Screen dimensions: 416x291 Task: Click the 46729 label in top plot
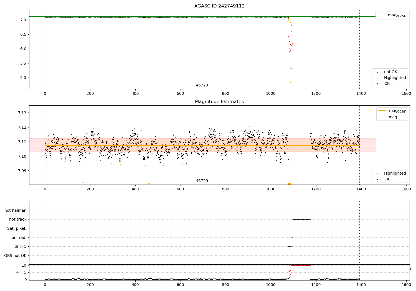point(202,85)
